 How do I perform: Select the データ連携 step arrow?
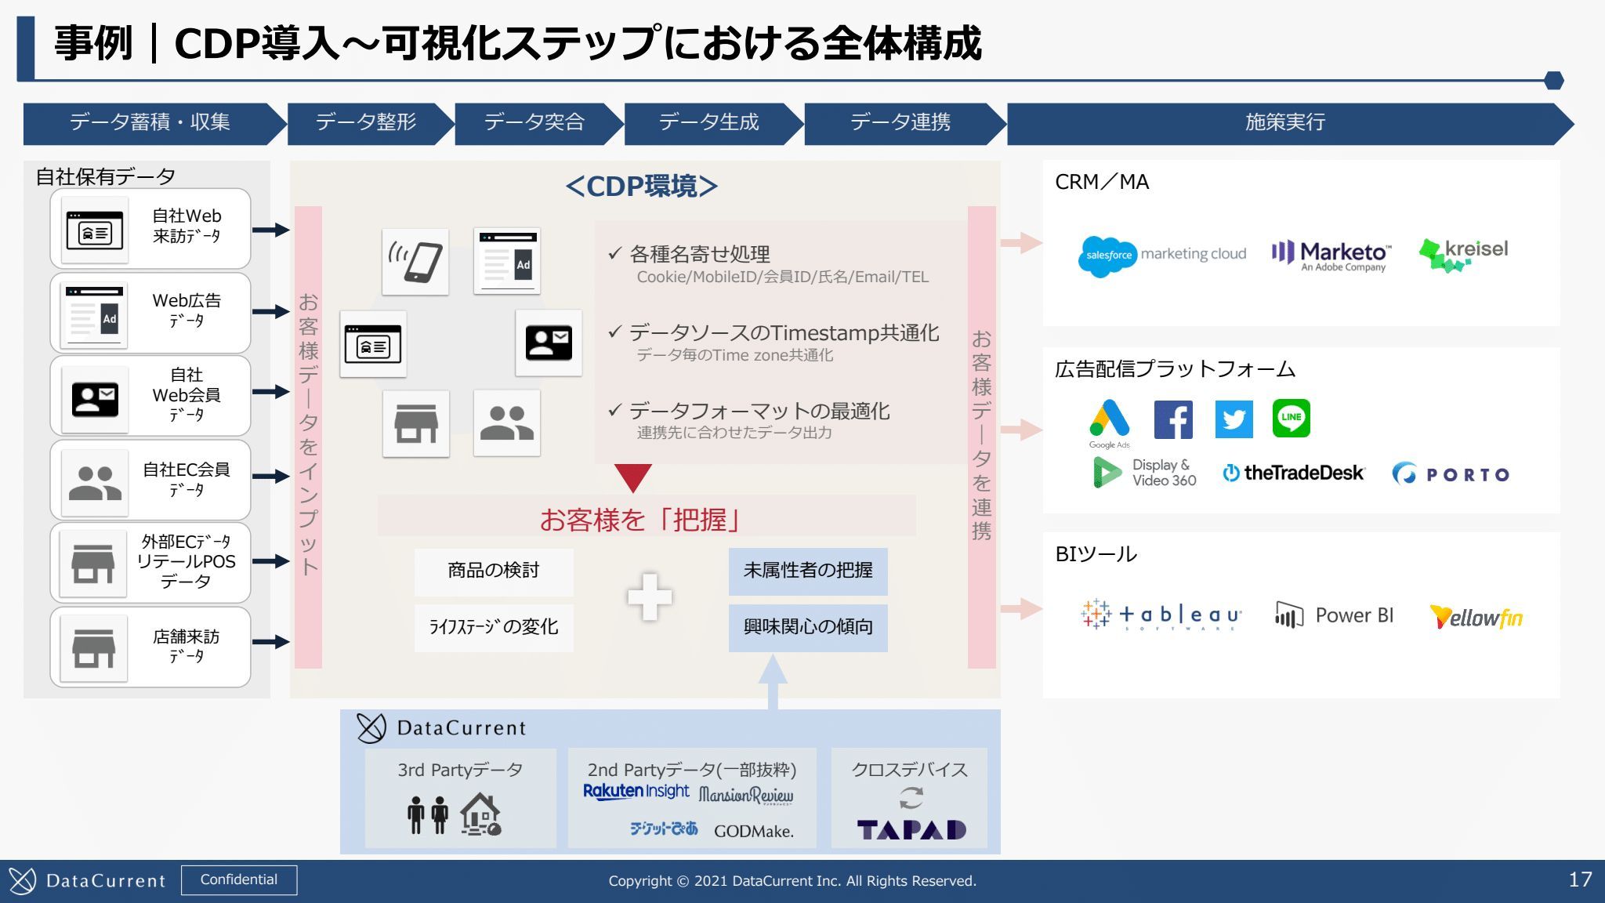tap(904, 124)
